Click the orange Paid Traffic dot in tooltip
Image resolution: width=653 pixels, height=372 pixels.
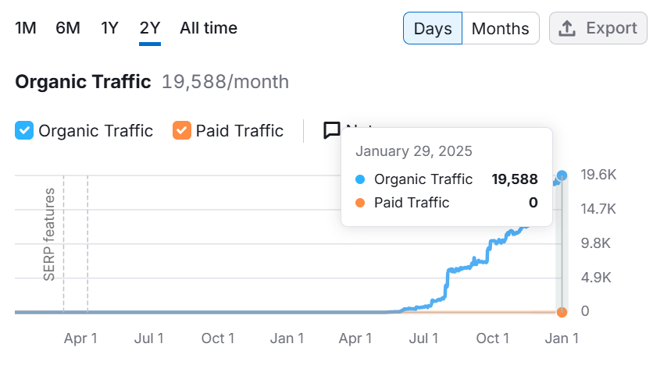point(360,203)
